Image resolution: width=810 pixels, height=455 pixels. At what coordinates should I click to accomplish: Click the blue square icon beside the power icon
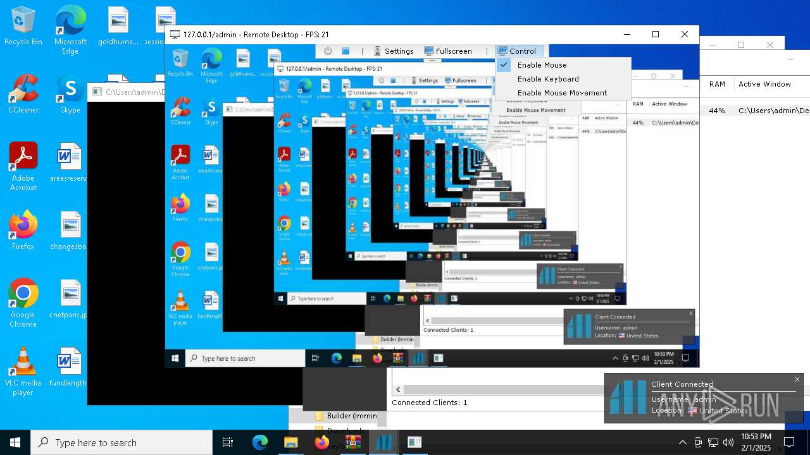pos(346,51)
